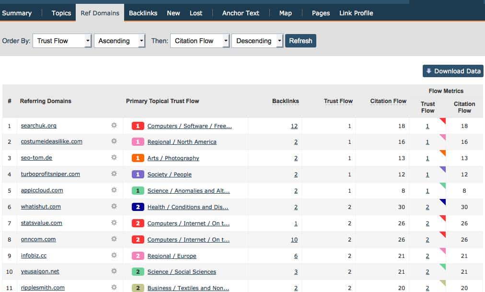Switch to the Summary tab

(x=17, y=13)
